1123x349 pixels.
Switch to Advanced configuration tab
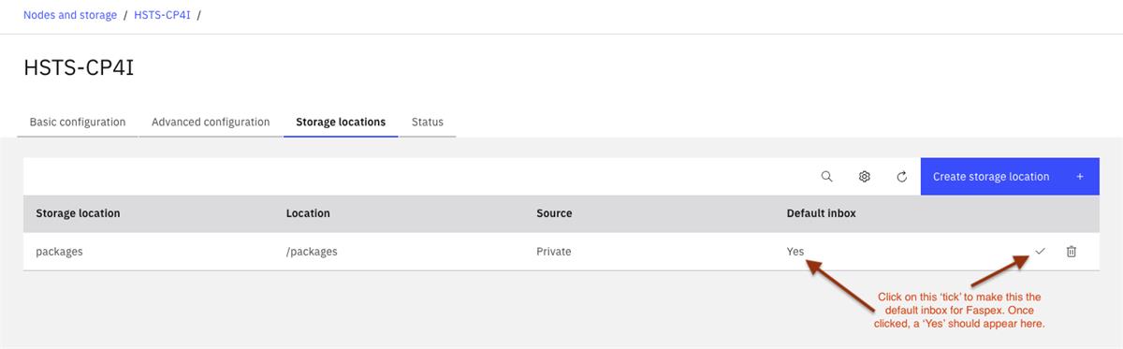pos(211,122)
